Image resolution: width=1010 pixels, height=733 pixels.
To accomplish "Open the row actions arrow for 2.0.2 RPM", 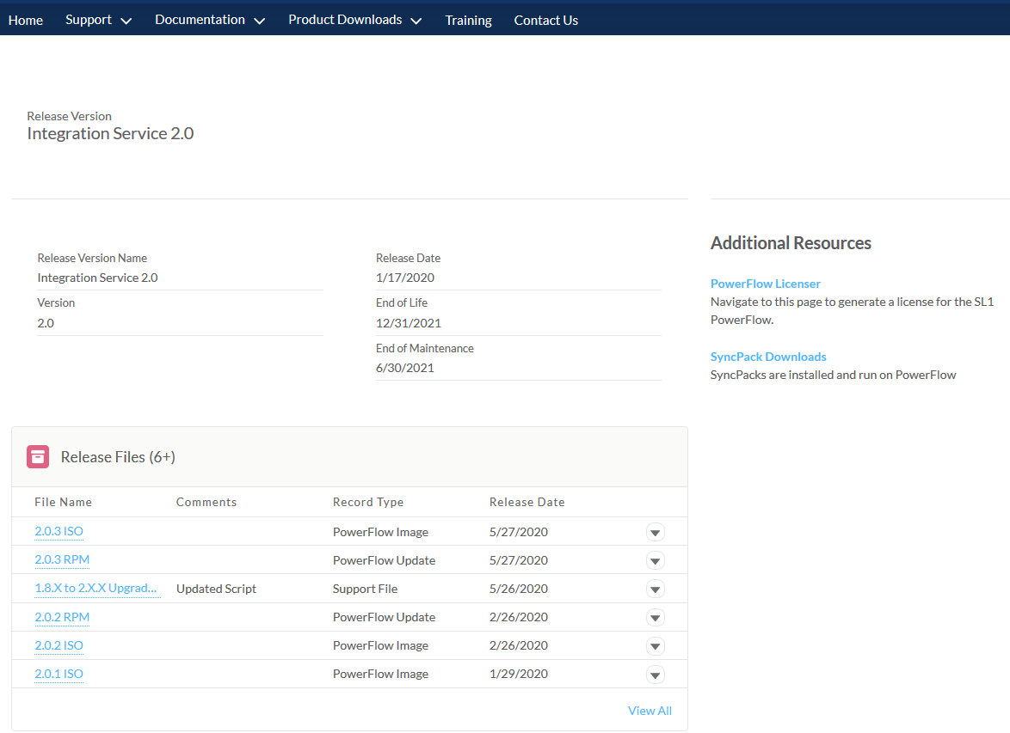I will click(x=656, y=617).
